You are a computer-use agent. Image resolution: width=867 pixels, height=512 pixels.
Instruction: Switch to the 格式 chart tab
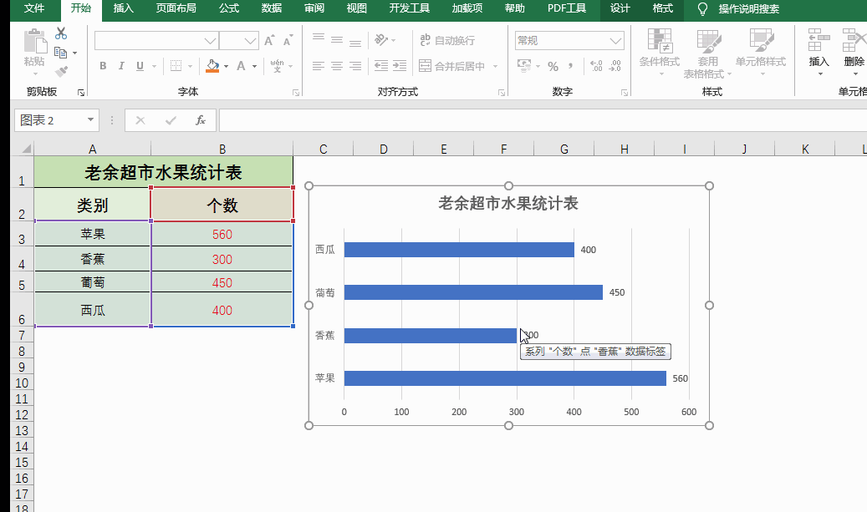coord(662,8)
